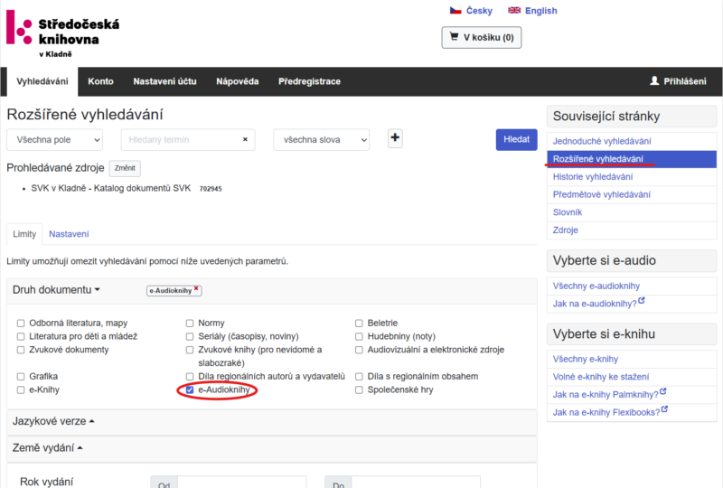Clear the search term with x icon

[x=245, y=140]
